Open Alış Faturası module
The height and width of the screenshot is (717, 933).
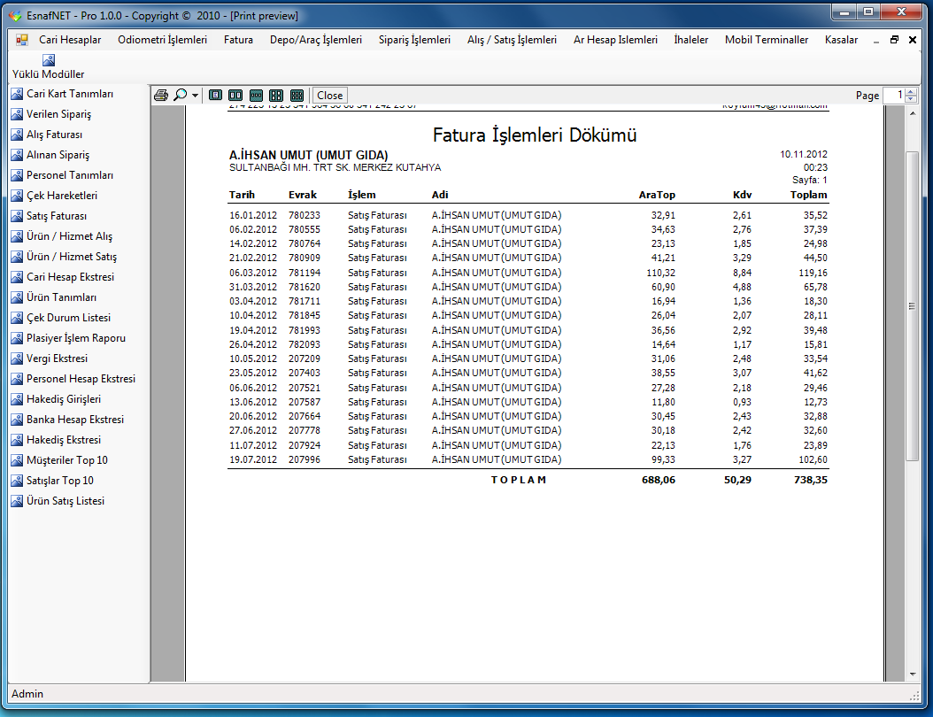click(x=47, y=135)
